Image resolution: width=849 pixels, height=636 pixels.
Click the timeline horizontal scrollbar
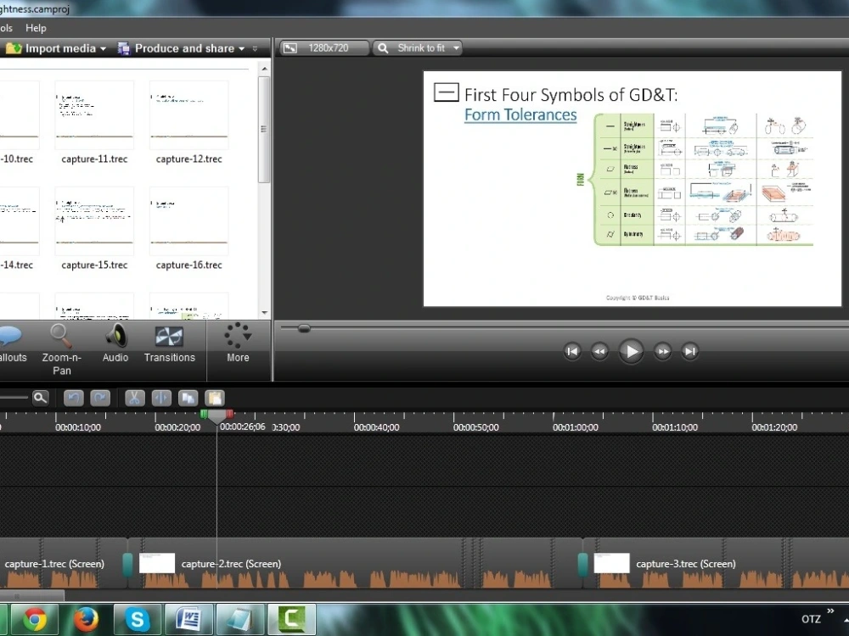32,596
